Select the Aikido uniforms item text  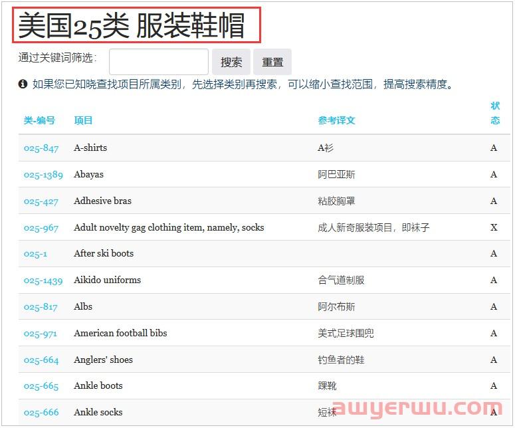tap(108, 280)
